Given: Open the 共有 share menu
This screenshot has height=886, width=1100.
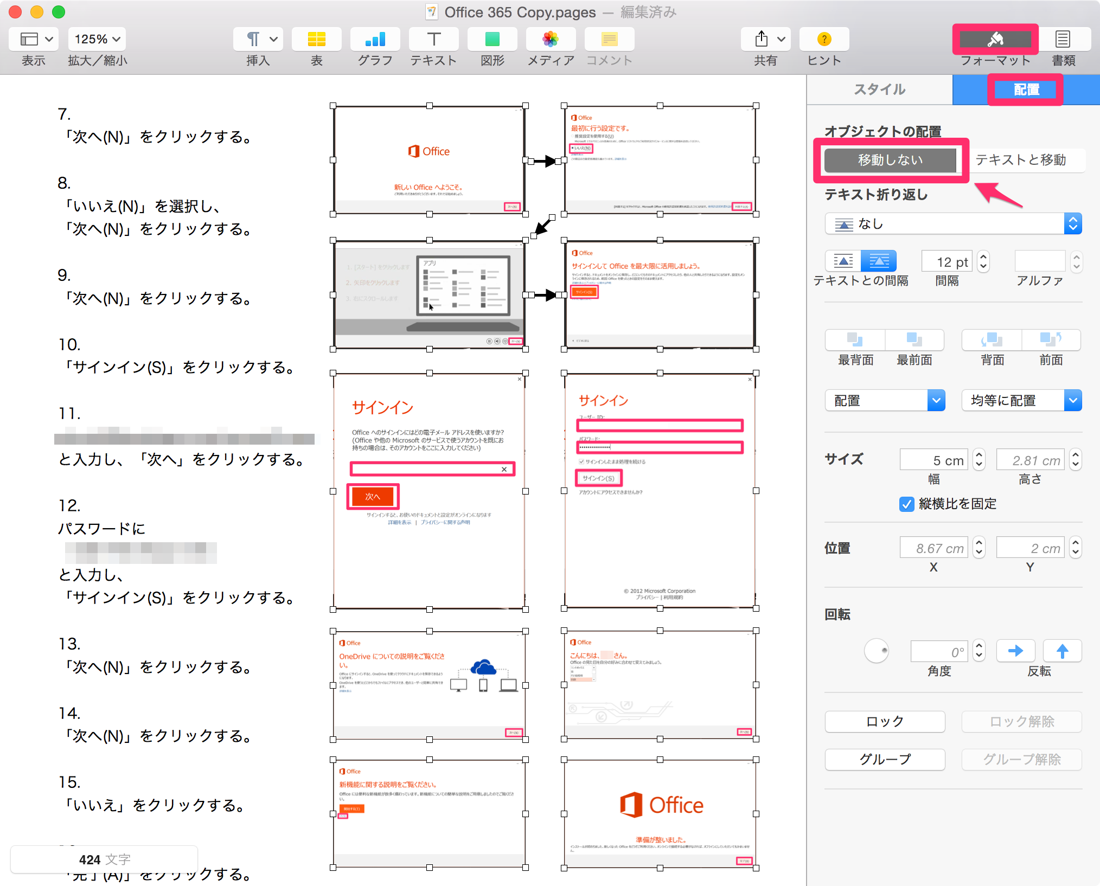Looking at the screenshot, I should [762, 39].
